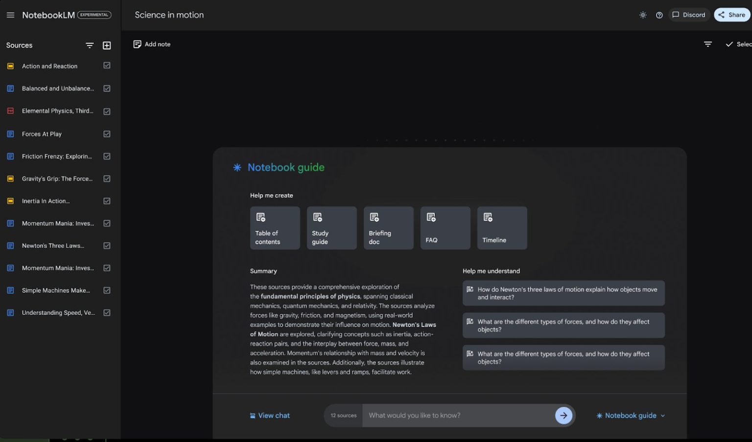This screenshot has height=442, width=752.
Task: Open the notes filter icon above the guide
Action: [x=708, y=44]
